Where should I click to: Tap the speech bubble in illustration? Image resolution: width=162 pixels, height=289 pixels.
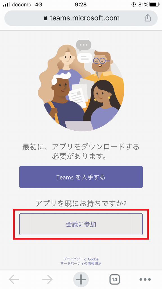point(84,45)
